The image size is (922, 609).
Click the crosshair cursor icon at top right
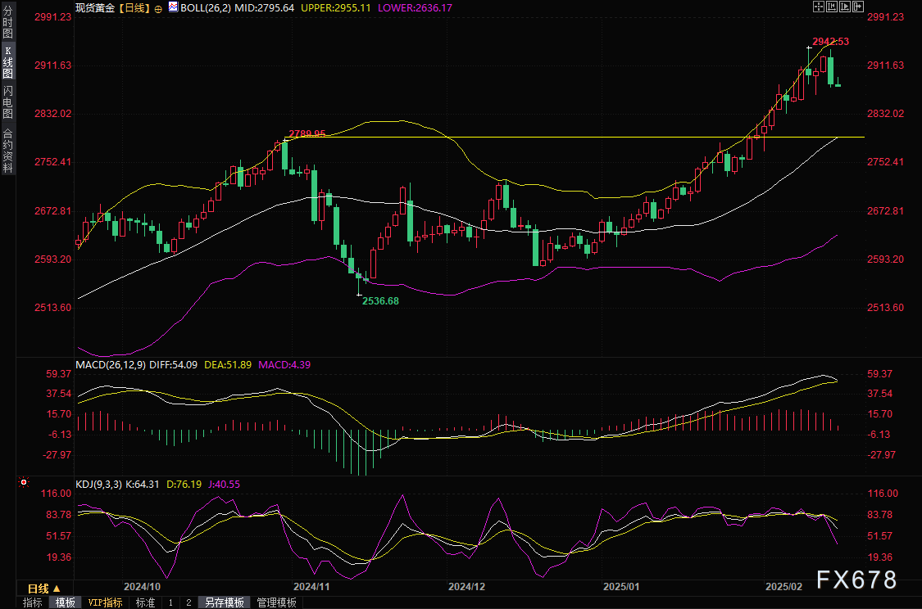coord(818,7)
